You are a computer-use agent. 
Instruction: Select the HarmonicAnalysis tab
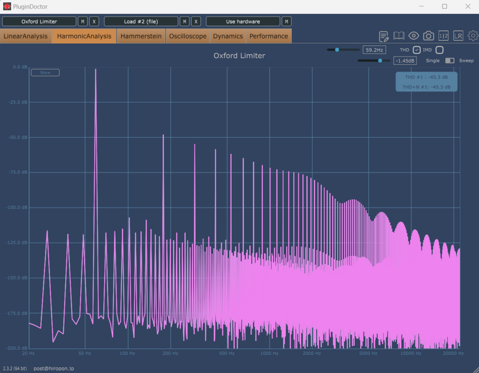tap(84, 36)
